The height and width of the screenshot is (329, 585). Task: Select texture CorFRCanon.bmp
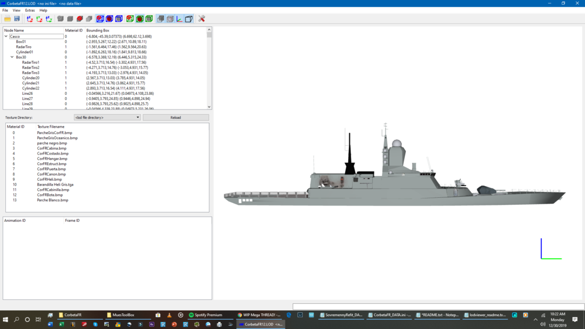51,174
